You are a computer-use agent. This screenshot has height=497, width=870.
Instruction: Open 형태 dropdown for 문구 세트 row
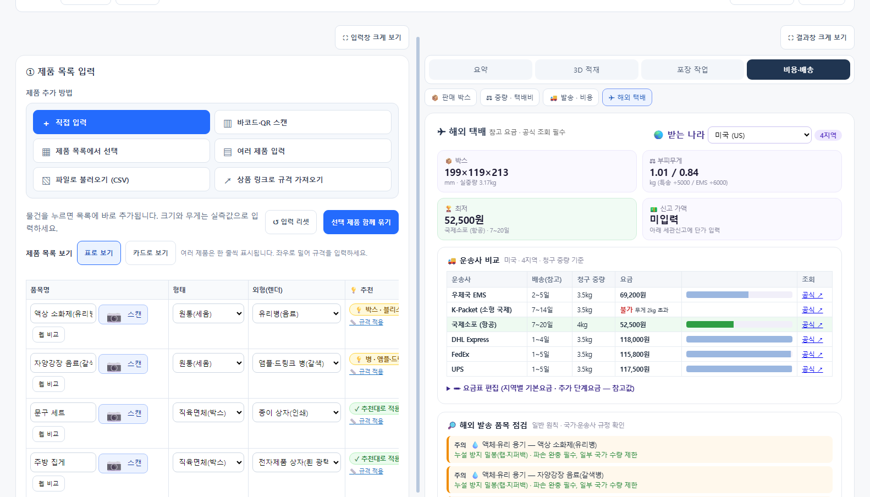click(208, 413)
